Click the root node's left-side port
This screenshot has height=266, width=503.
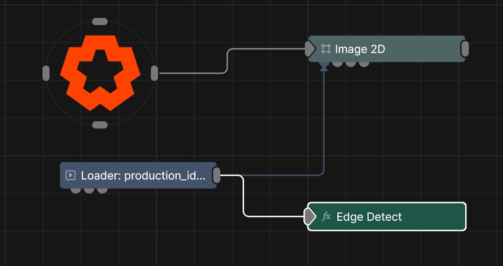click(46, 73)
